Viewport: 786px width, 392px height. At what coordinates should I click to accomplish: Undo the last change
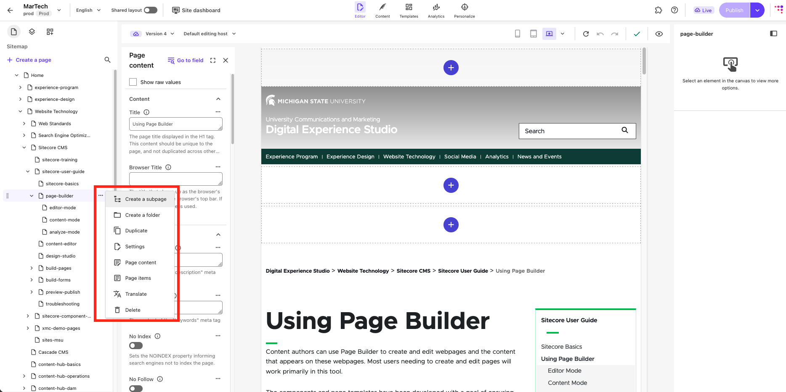[600, 34]
